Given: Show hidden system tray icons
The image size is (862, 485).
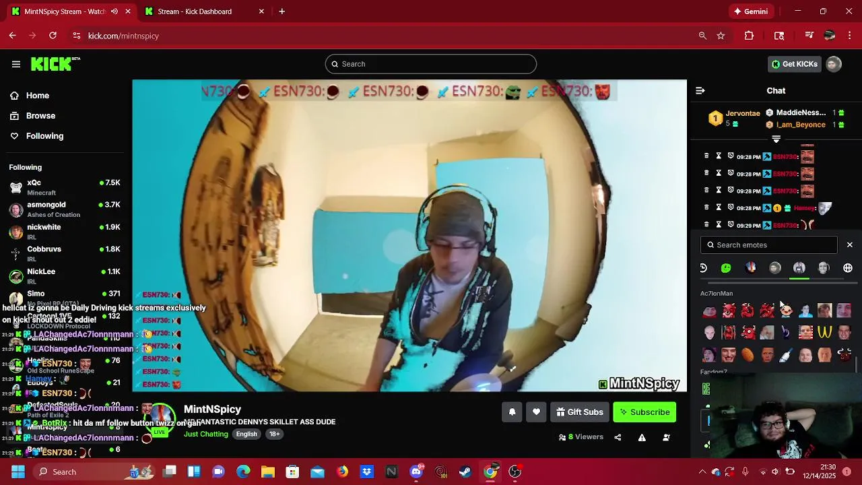Looking at the screenshot, I should 702,472.
